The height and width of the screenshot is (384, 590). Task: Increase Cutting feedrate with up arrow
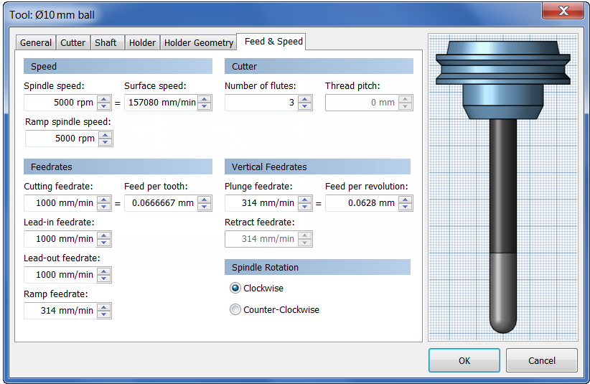pyautogui.click(x=104, y=200)
